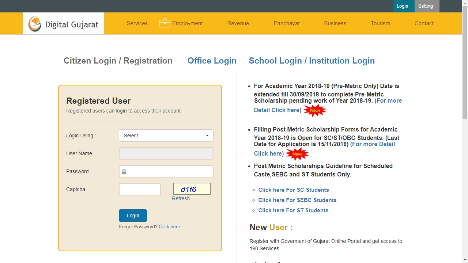The width and height of the screenshot is (468, 263).
Task: Open Setting in the top bar
Action: click(425, 6)
